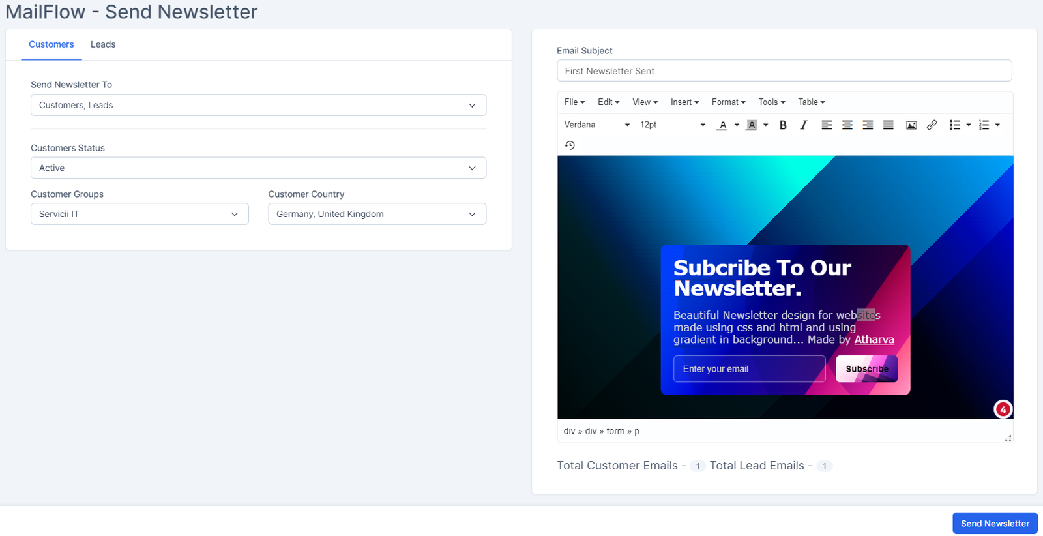1043x536 pixels.
Task: Apply bullet list formatting
Action: 954,125
